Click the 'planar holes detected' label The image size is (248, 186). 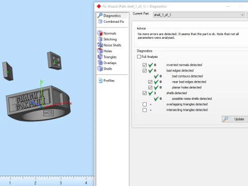[187, 87]
